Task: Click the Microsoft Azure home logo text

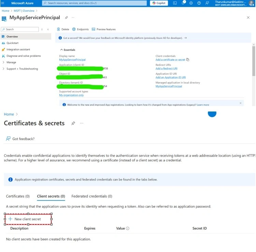Action: 23,3
